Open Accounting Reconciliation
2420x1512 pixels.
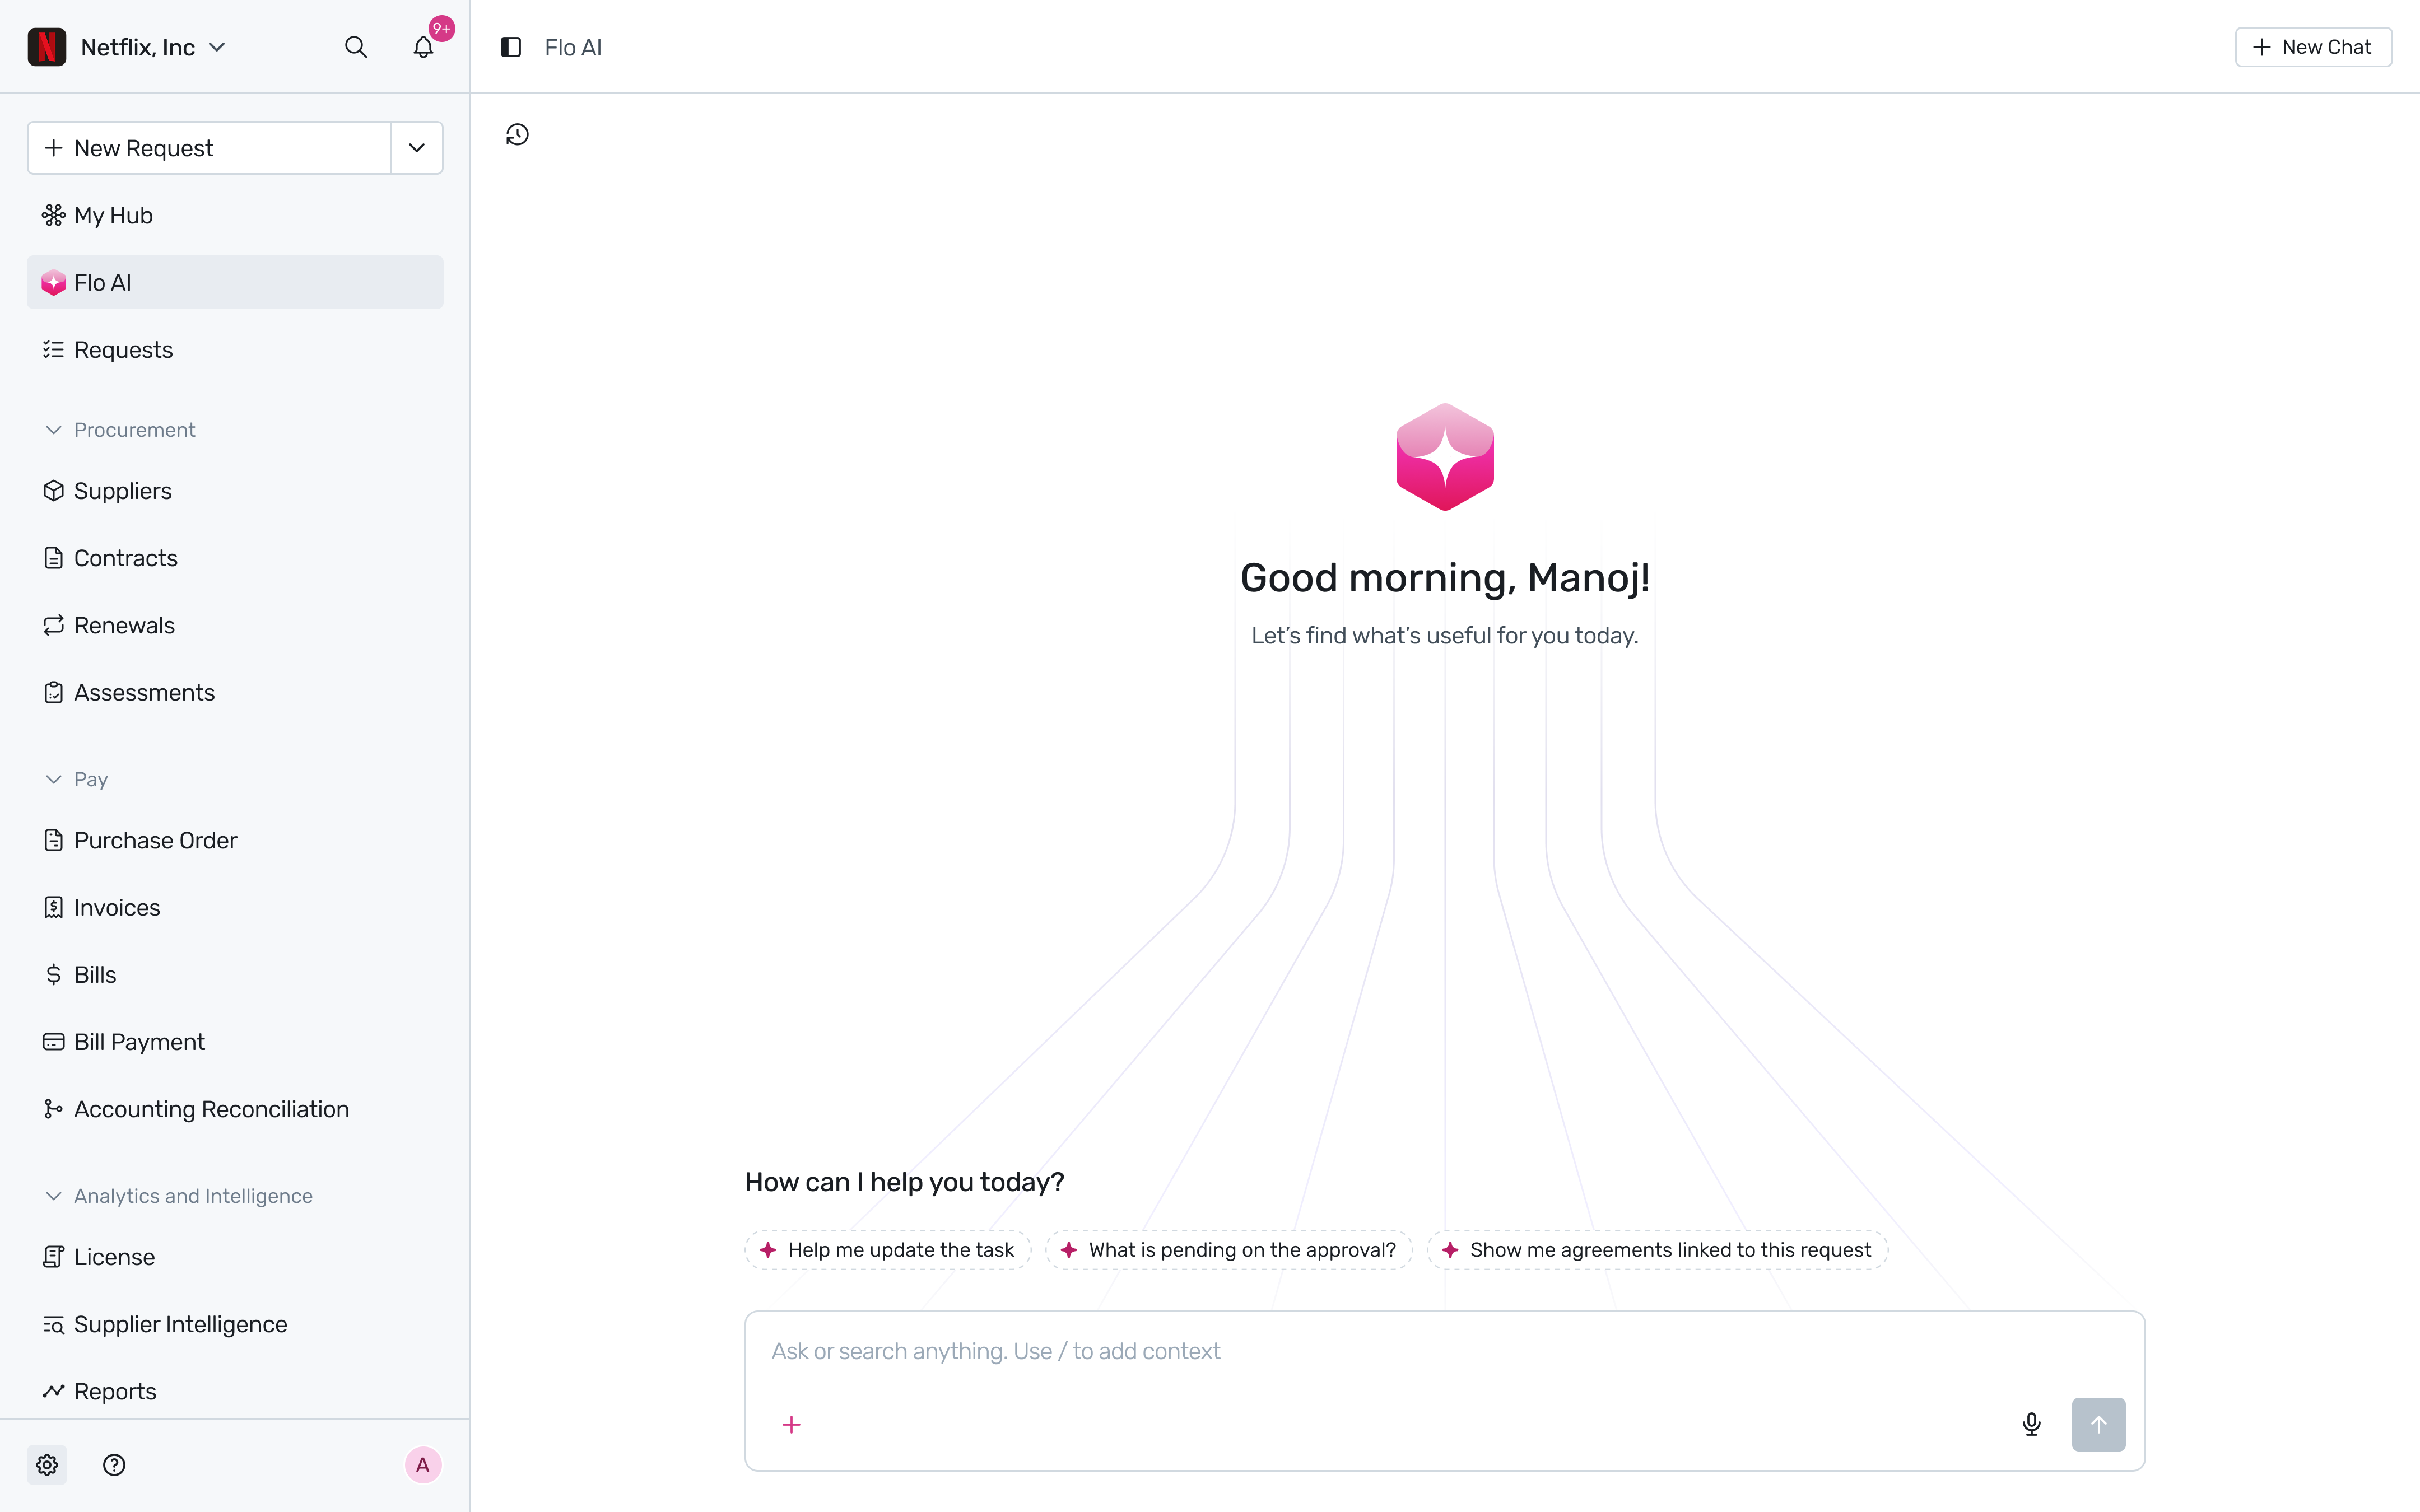click(235, 1109)
